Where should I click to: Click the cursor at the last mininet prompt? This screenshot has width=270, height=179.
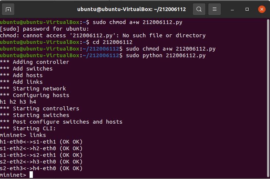[31, 175]
